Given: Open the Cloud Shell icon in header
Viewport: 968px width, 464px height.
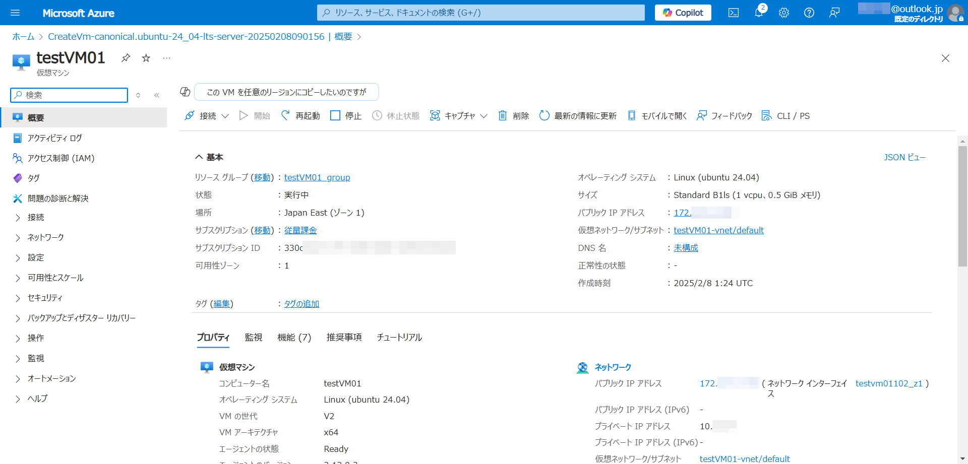Looking at the screenshot, I should tap(733, 13).
